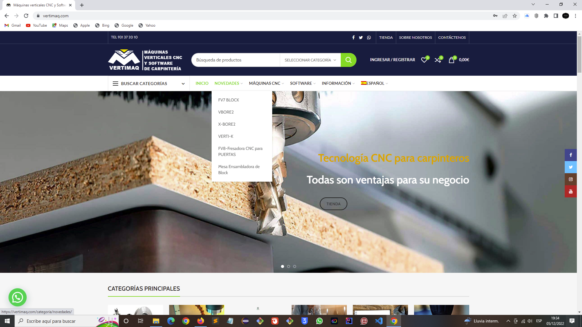Open Facebook link in top header bar
The image size is (582, 327).
tap(353, 38)
